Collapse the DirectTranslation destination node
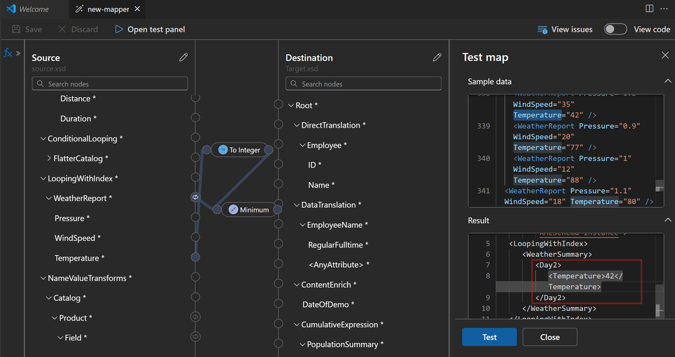675x357 pixels. click(x=297, y=125)
